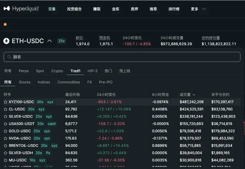Favorite BRENTOIL-USDC with its star
This screenshot has height=169, width=245.
tap(5, 146)
